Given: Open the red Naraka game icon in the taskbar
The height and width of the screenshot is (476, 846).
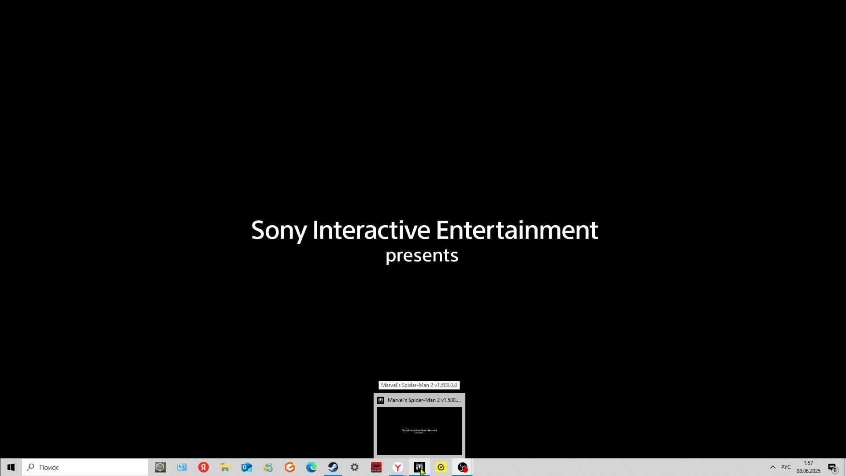Looking at the screenshot, I should pos(376,467).
